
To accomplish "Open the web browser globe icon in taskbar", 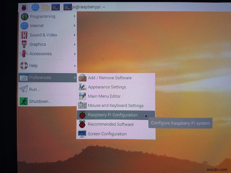I will 35,7.
